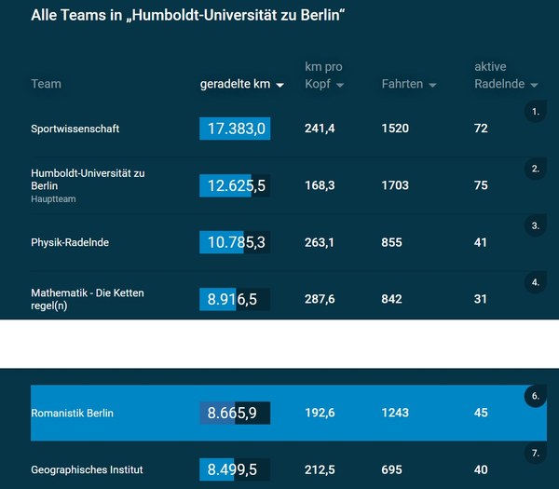Screen dimensions: 559x489
Task: Click Fahrten value 855
Action: (392, 242)
